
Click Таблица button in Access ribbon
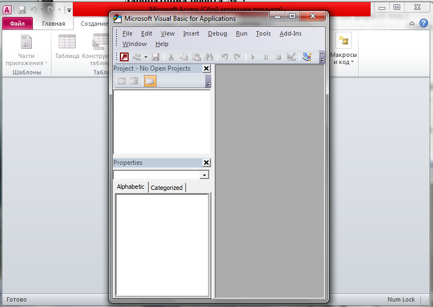point(67,47)
